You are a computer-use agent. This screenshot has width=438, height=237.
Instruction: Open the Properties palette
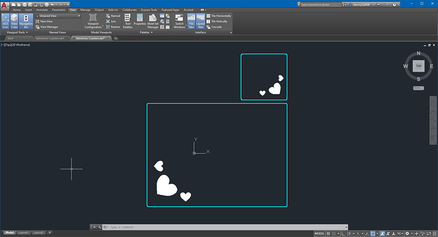tap(140, 21)
